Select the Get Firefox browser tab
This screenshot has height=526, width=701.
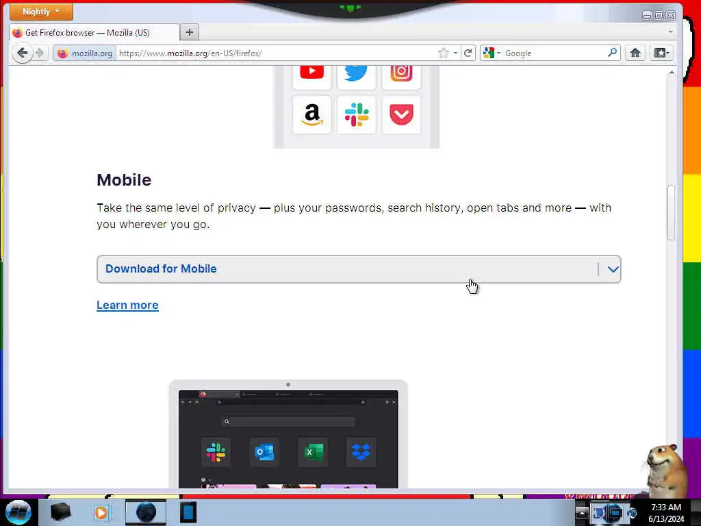tap(94, 33)
